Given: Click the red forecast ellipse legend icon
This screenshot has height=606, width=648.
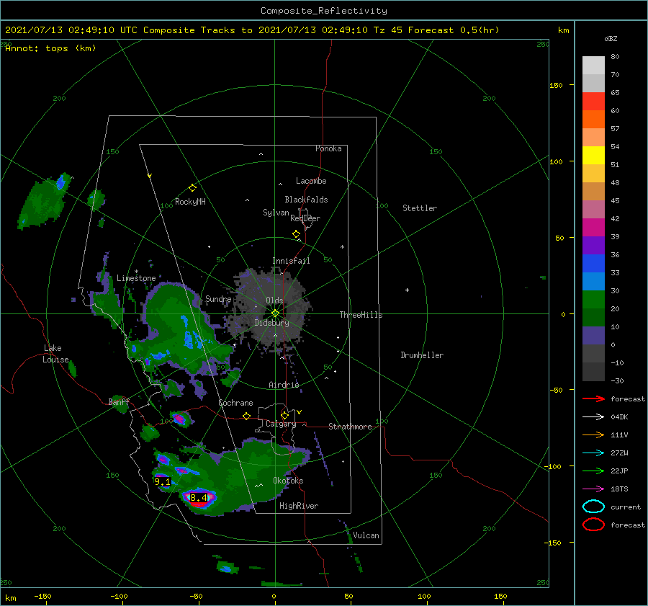Looking at the screenshot, I should 593,525.
